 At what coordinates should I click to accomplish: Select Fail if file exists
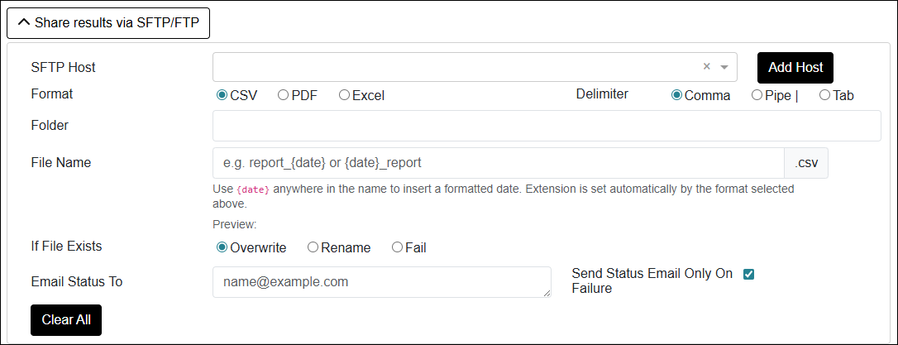coord(397,247)
